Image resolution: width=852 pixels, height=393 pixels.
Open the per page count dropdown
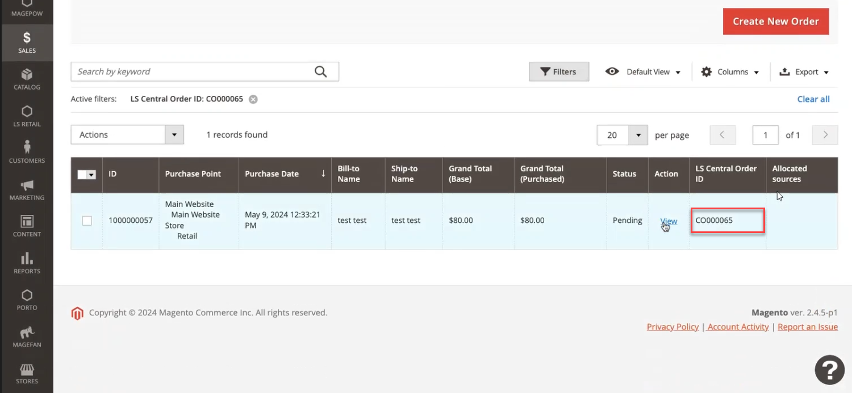(638, 135)
